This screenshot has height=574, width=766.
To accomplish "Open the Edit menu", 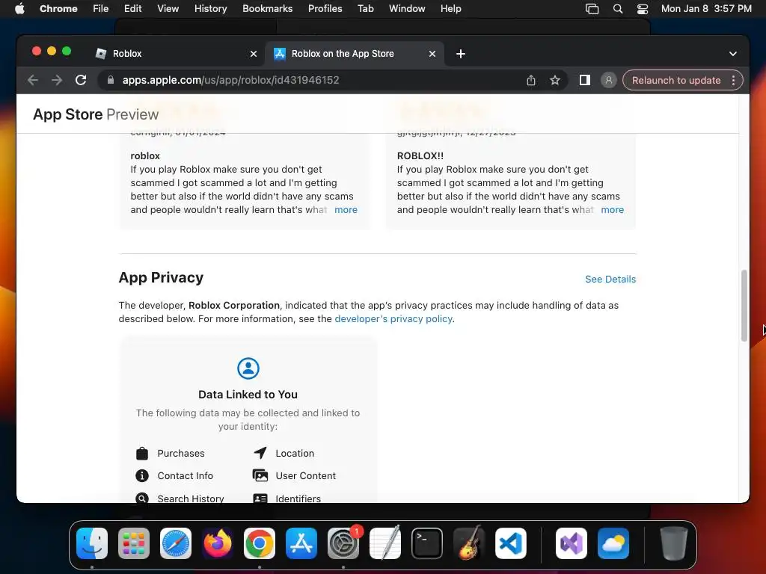I will click(132, 9).
